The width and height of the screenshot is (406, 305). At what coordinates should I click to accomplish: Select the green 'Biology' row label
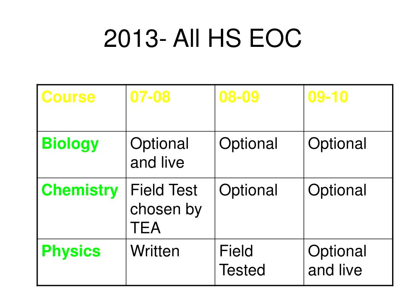coord(82,154)
